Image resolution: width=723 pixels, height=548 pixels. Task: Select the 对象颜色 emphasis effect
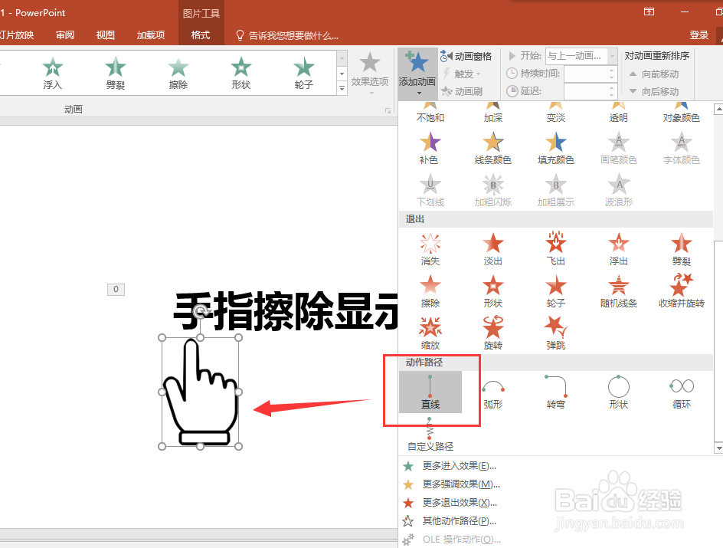pyautogui.click(x=681, y=113)
